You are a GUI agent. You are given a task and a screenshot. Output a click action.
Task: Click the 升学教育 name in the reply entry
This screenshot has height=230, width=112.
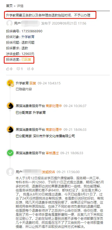pyautogui.click(x=22, y=83)
